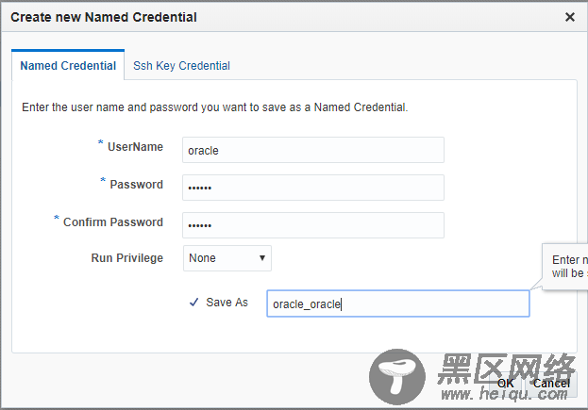This screenshot has width=588, height=410.
Task: Switch to the Ssh Key Credential tab
Action: click(181, 66)
